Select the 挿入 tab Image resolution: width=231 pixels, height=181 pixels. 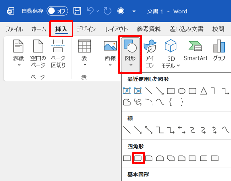(61, 29)
